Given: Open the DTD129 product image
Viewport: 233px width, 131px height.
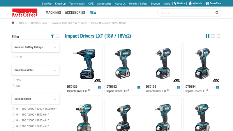Looking at the screenshot, I should click(84, 64).
